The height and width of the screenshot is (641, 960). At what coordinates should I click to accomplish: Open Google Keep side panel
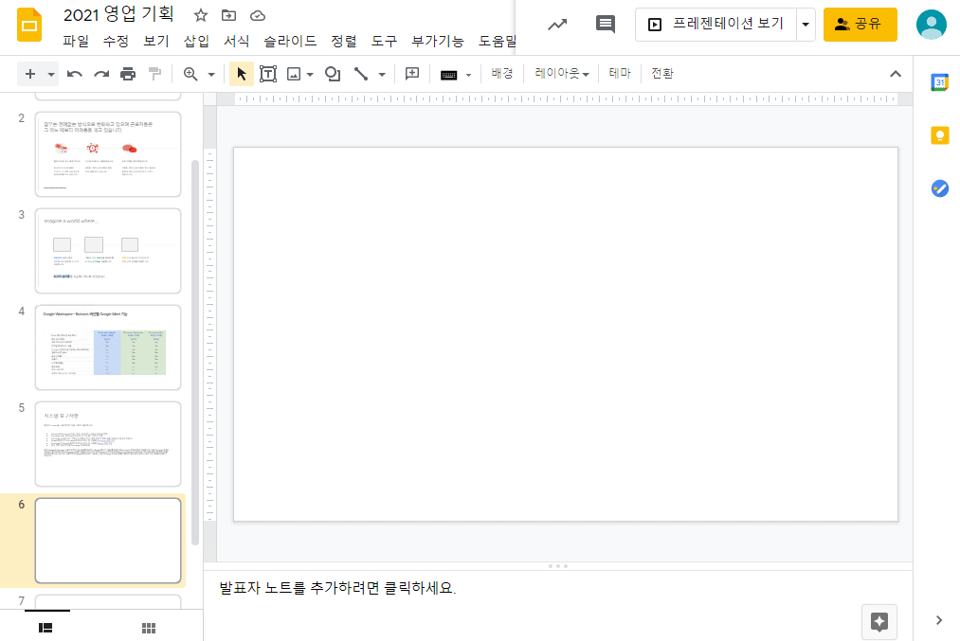tap(940, 135)
